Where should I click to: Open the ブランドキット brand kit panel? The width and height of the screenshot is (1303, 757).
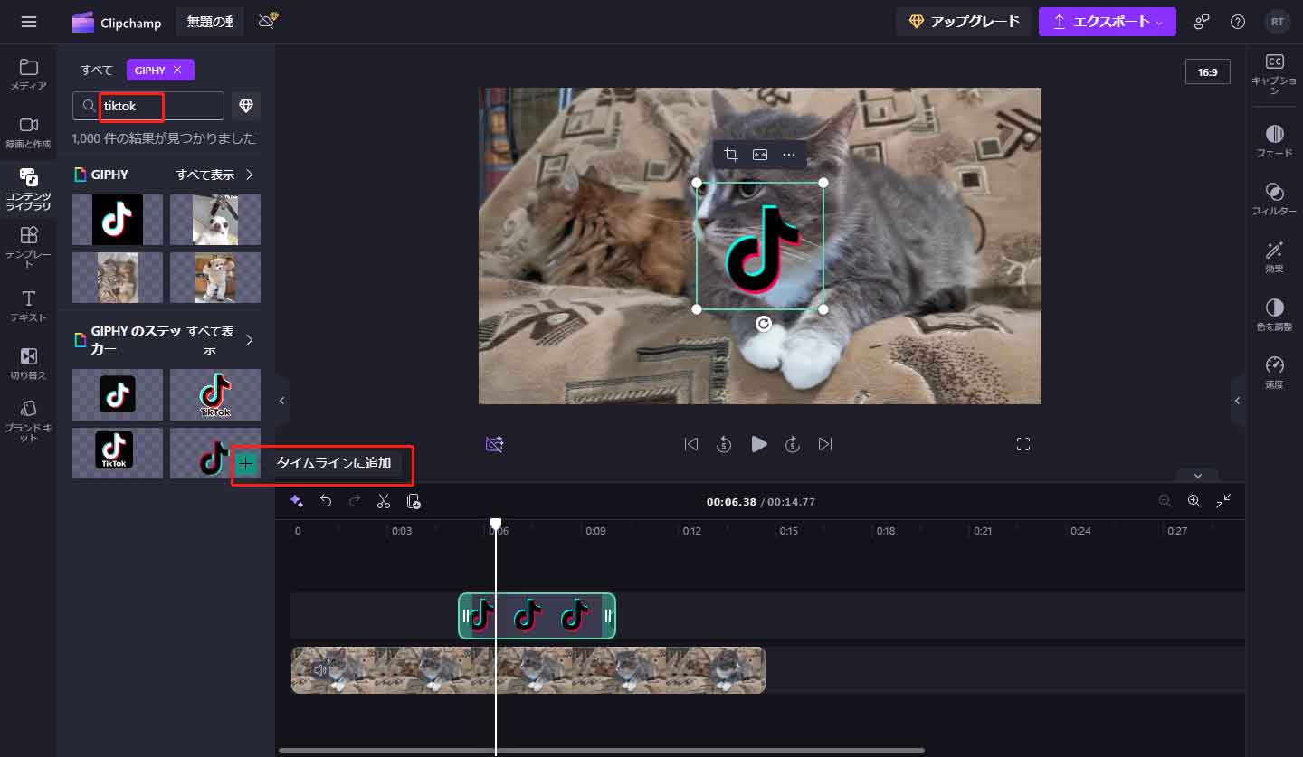[28, 421]
